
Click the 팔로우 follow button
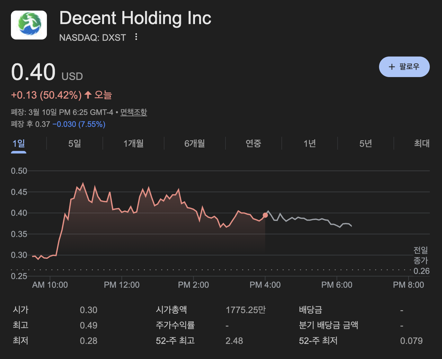coord(404,67)
